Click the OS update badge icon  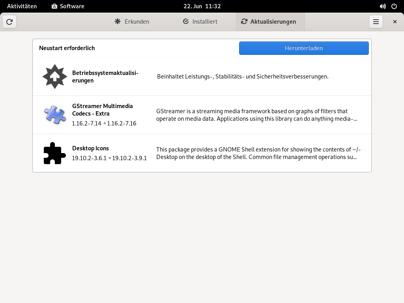tap(54, 77)
